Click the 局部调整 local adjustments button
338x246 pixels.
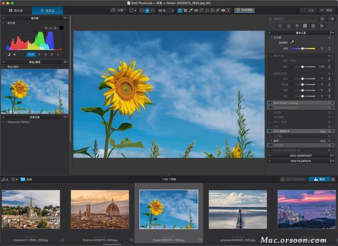243,10
